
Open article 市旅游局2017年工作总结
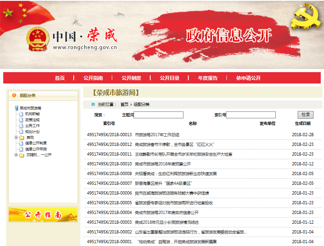[x=157, y=135]
